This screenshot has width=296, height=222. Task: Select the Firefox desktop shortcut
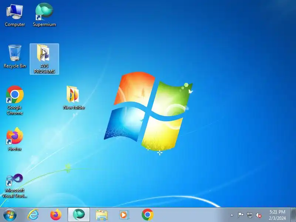(x=15, y=139)
